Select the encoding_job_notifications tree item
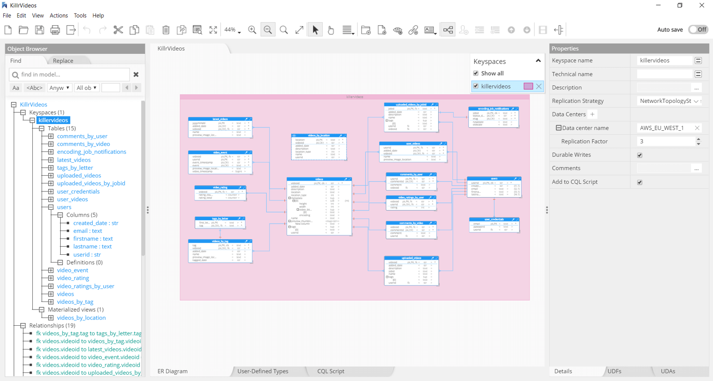Screen dimensions: 713x381 coord(92,152)
